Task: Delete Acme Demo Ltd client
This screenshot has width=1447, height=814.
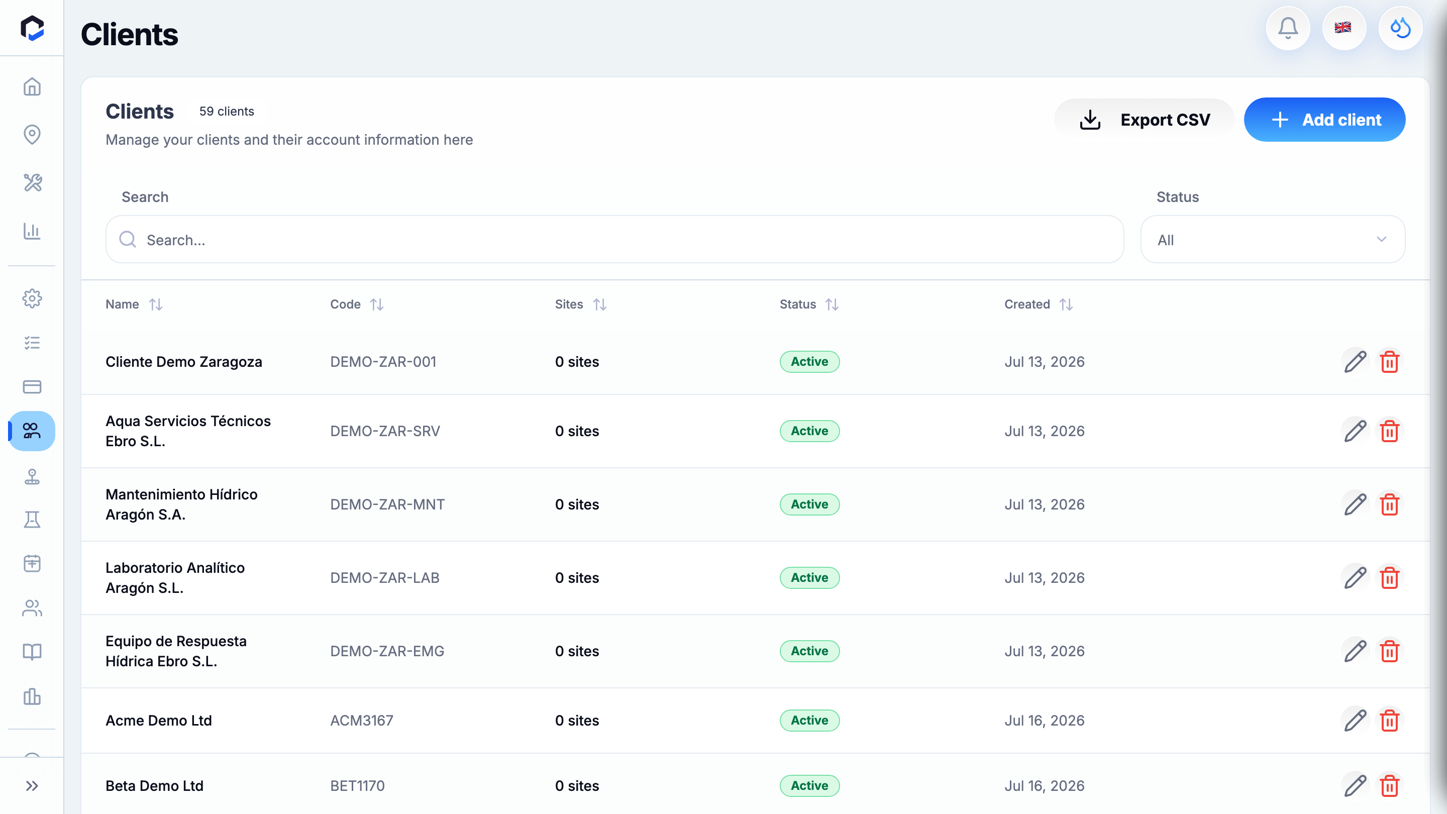Action: pyautogui.click(x=1389, y=720)
